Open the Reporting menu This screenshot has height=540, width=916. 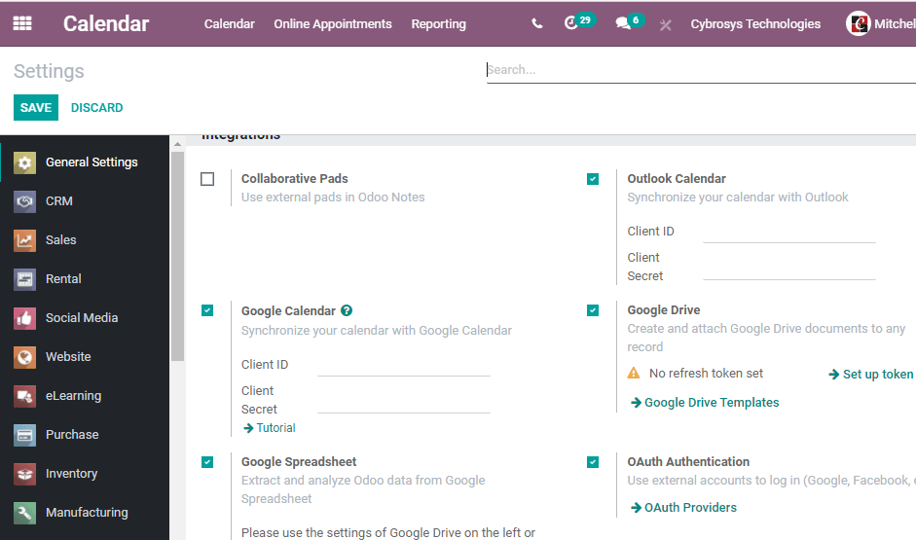click(438, 24)
